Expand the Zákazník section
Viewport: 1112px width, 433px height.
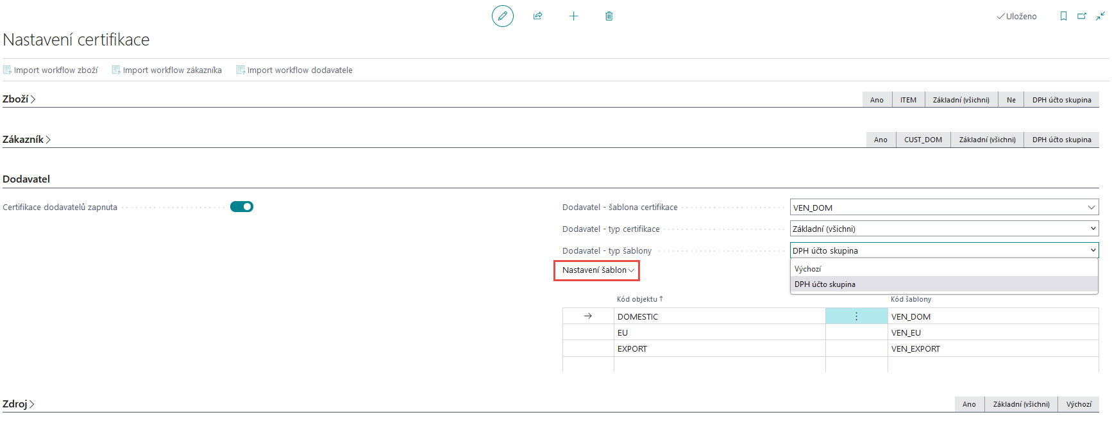26,140
